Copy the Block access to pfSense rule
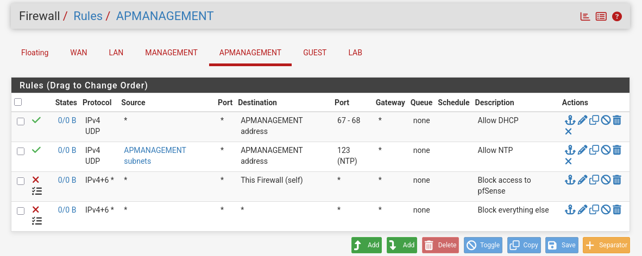The height and width of the screenshot is (256, 642). coord(594,180)
